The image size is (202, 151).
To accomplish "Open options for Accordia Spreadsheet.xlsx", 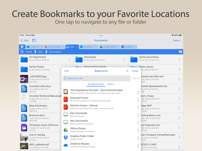I will tap(179, 89).
